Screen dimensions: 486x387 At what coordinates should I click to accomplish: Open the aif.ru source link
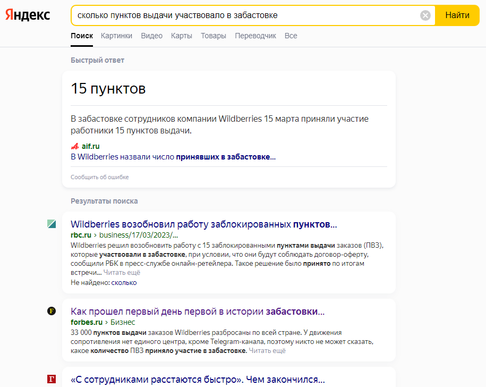pyautogui.click(x=90, y=146)
